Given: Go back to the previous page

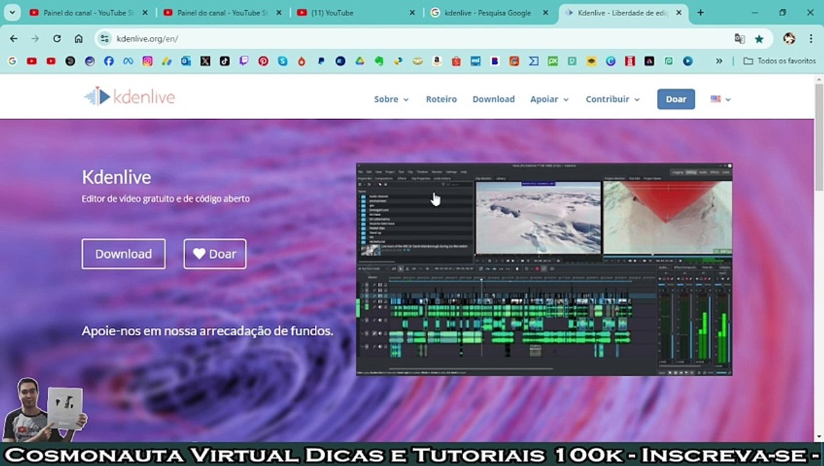Looking at the screenshot, I should (x=14, y=39).
